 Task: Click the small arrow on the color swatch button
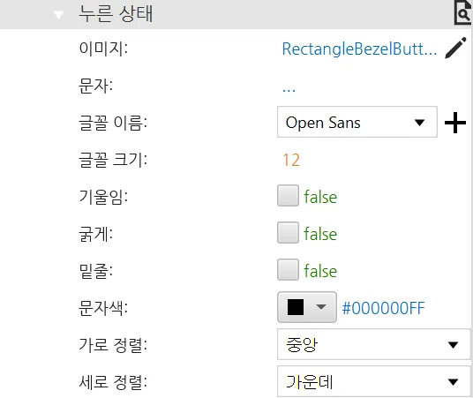[x=320, y=307]
